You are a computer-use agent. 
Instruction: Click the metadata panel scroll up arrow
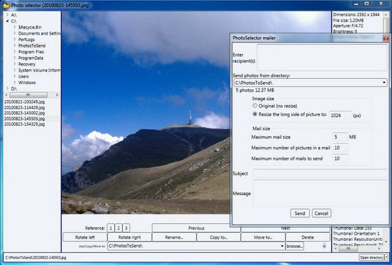click(386, 15)
